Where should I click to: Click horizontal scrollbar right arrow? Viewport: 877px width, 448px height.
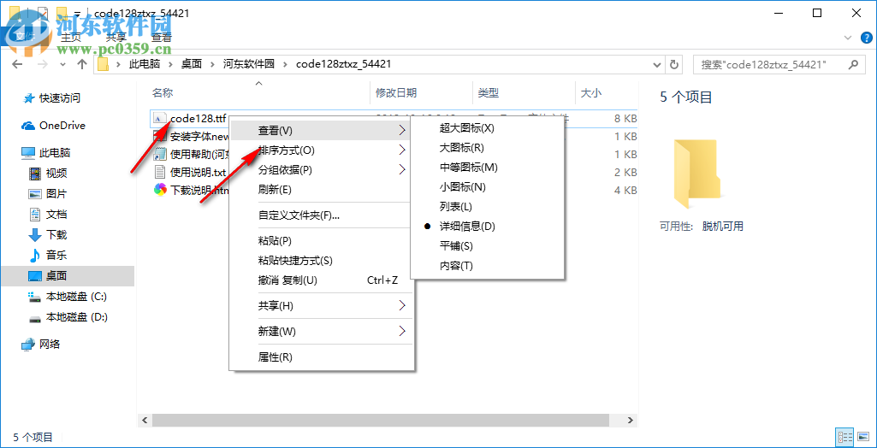click(x=631, y=420)
